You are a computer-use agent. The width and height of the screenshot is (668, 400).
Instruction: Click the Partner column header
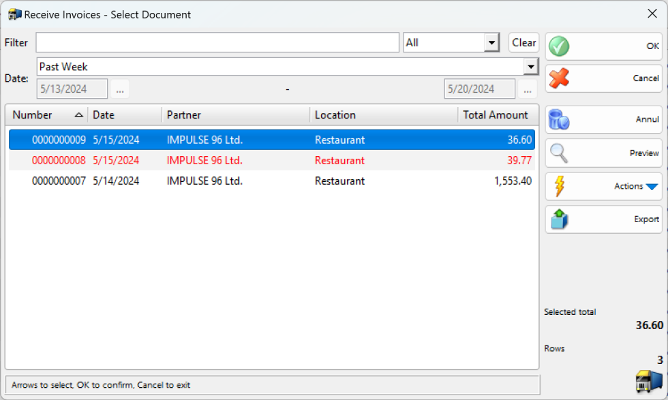(x=236, y=115)
